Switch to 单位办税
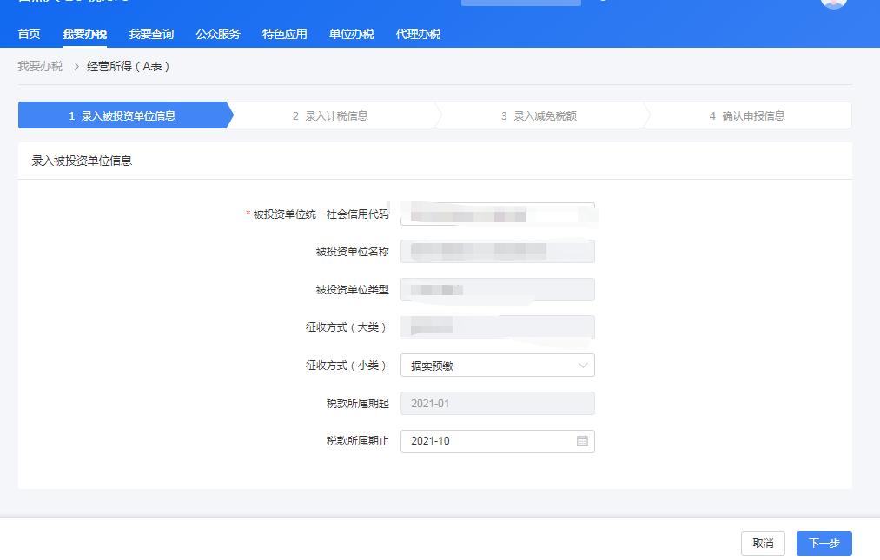Viewport: 880px width, 560px height. pyautogui.click(x=350, y=34)
